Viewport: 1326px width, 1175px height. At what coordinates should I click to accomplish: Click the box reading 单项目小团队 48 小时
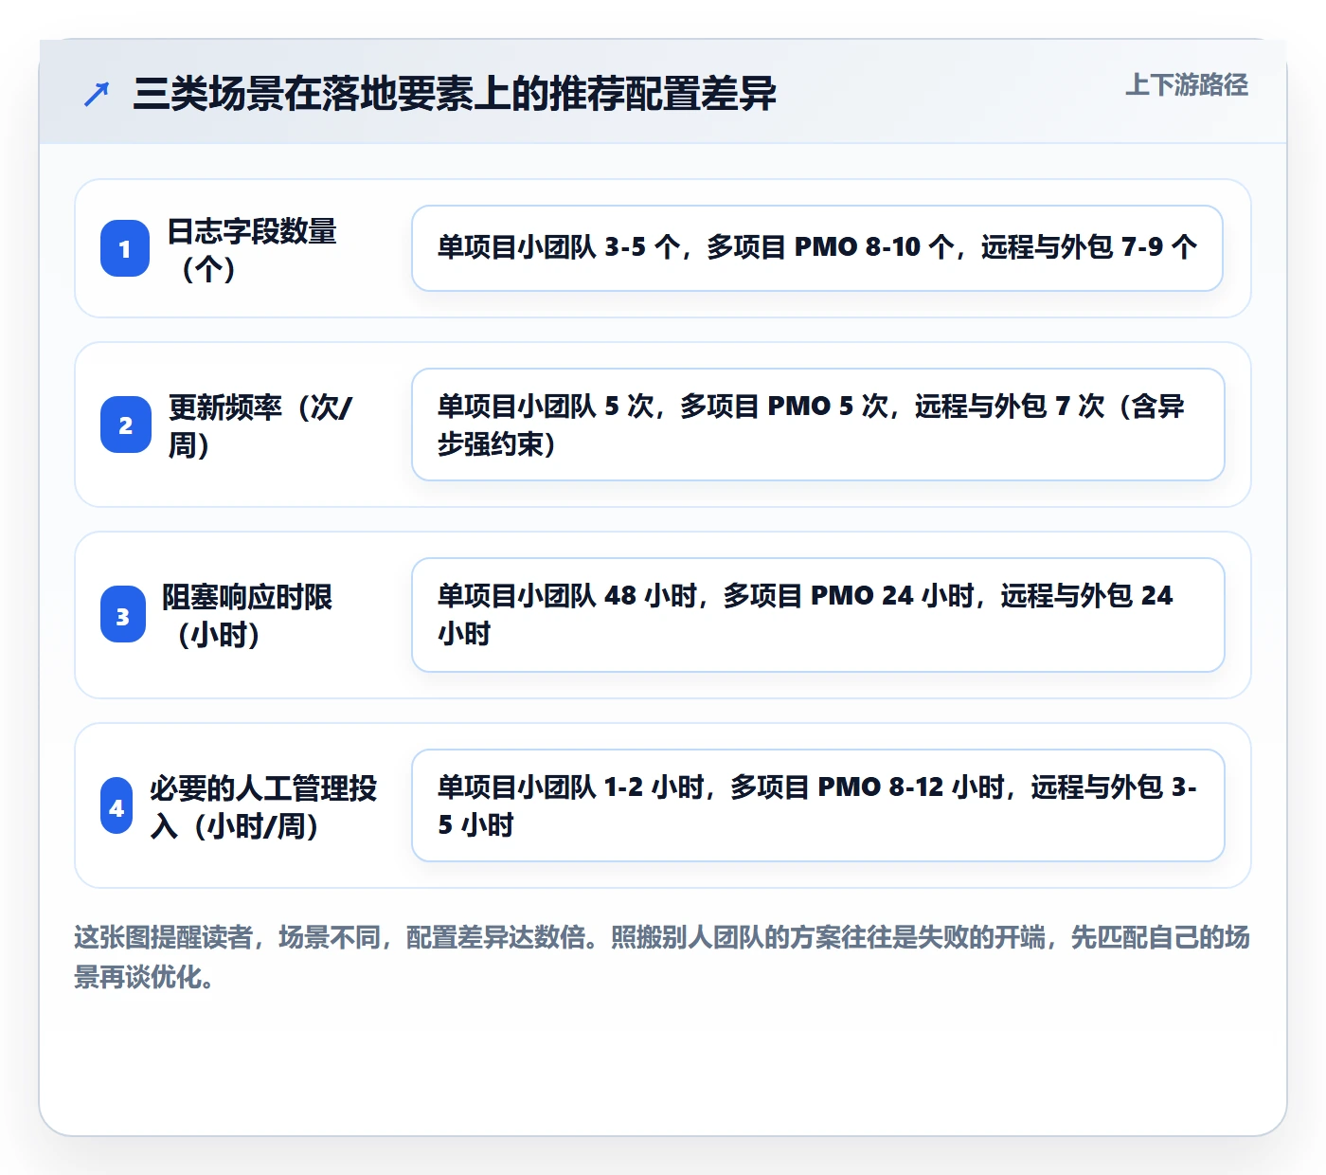click(818, 615)
